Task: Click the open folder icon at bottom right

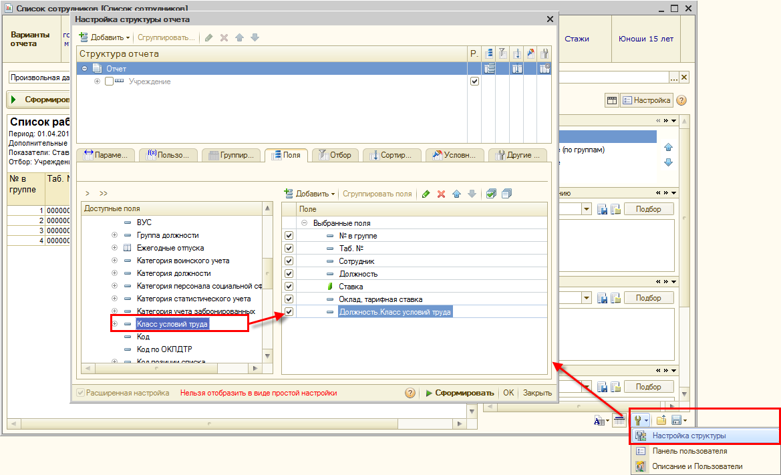Action: pyautogui.click(x=661, y=421)
